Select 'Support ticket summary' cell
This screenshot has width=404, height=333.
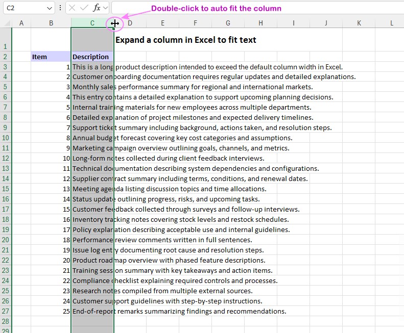[92, 127]
